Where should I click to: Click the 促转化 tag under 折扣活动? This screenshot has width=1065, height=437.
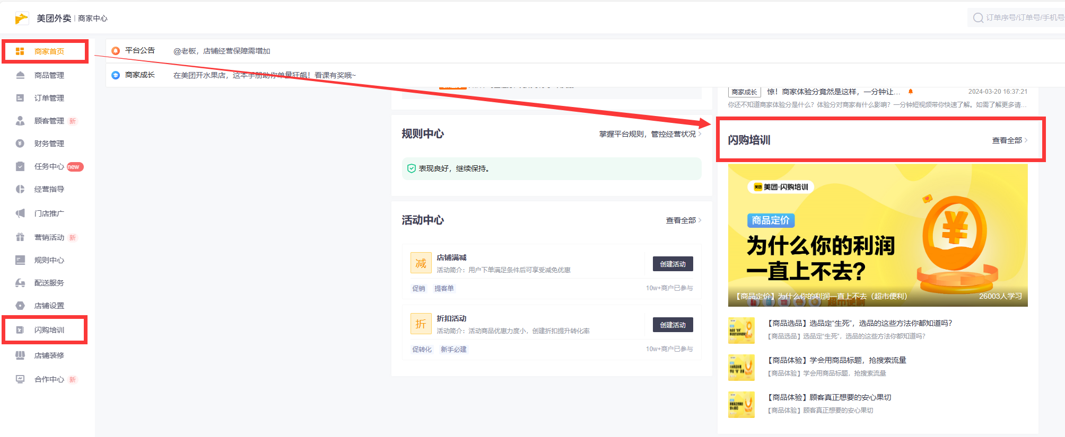[422, 350]
